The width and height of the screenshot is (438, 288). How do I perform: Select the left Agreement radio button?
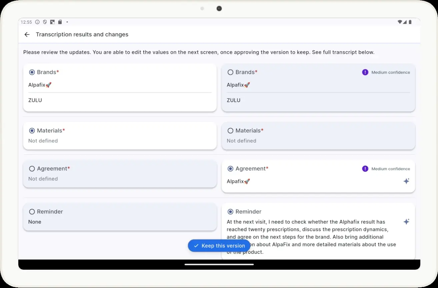(32, 169)
